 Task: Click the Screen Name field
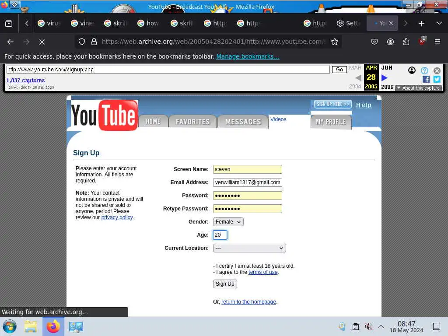coord(248,169)
